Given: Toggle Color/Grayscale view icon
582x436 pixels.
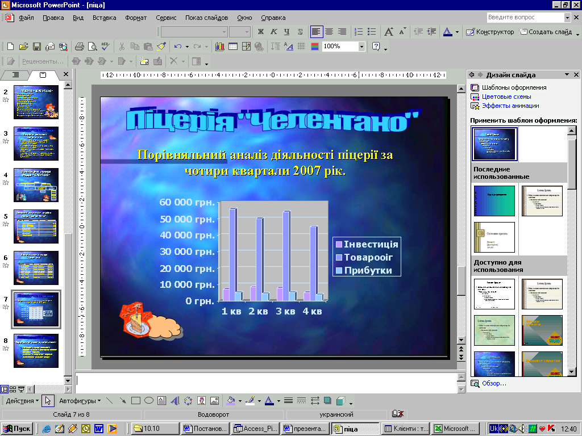Looking at the screenshot, I should click(x=315, y=47).
